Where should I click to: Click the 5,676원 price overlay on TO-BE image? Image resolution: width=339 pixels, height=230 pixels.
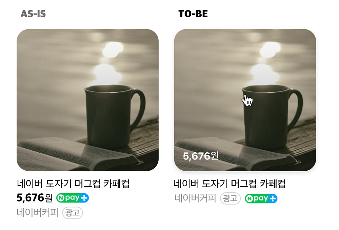[x=201, y=156]
